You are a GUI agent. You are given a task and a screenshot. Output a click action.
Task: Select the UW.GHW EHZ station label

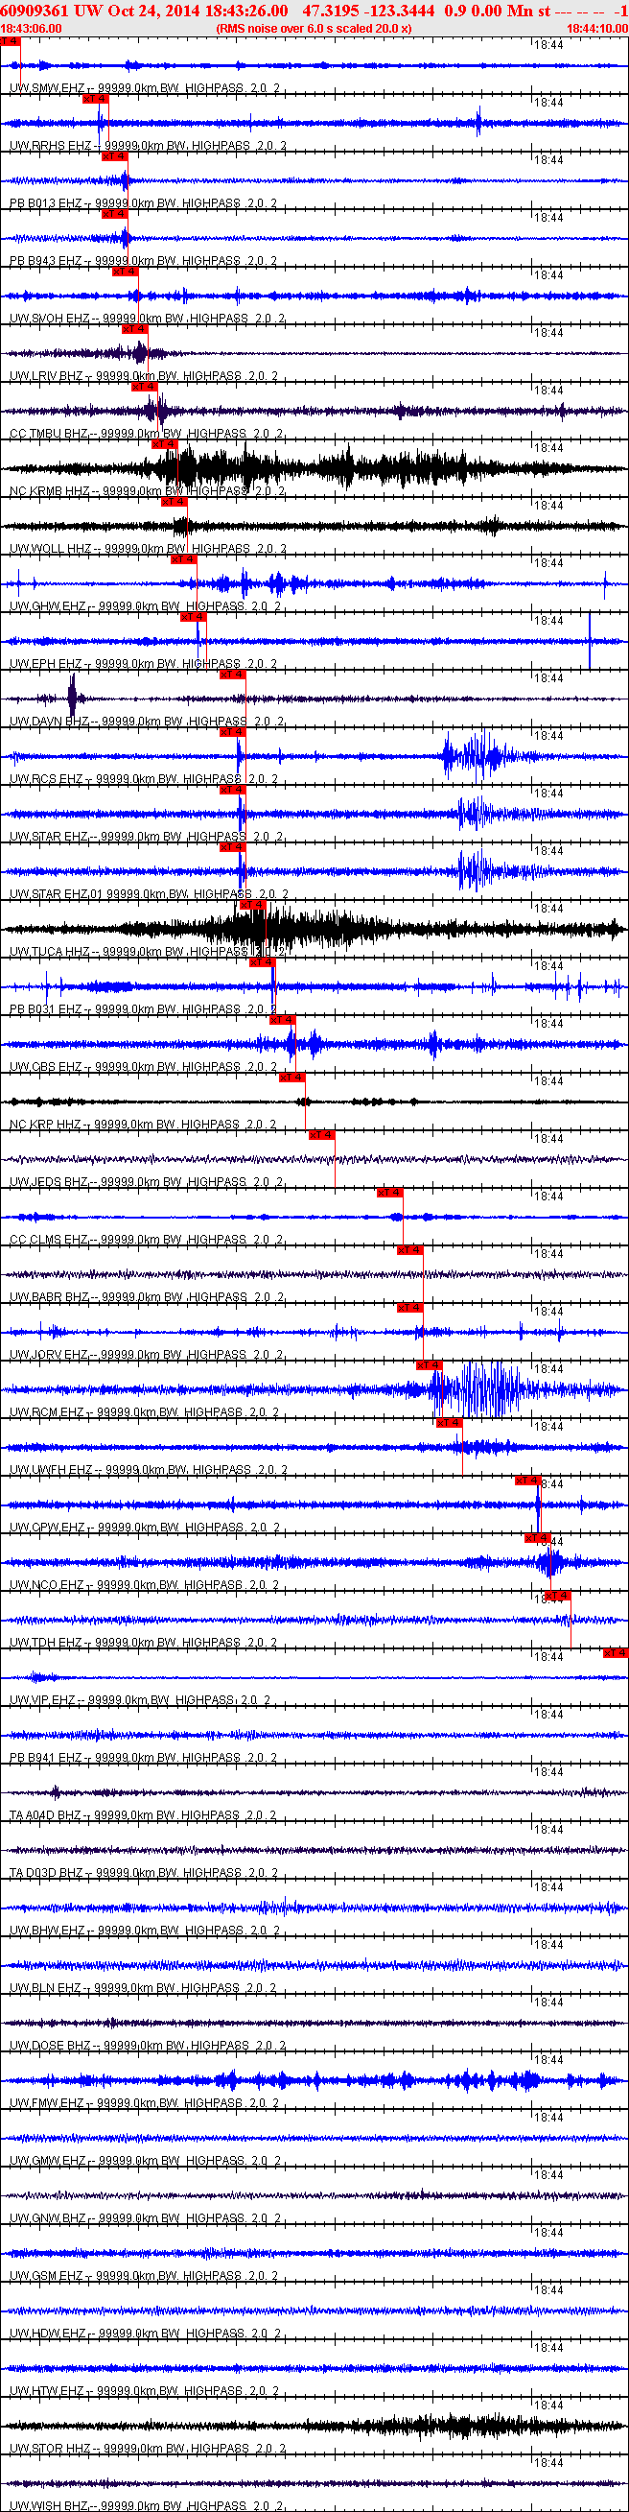[x=146, y=606]
